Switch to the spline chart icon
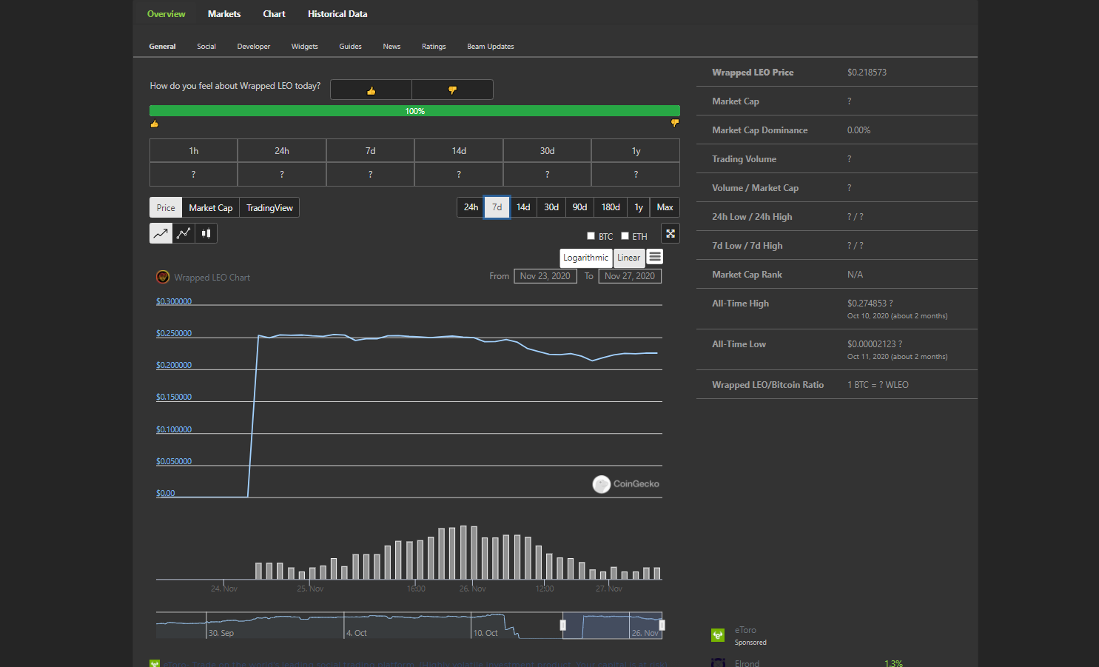Viewport: 1099px width, 667px height. [184, 233]
